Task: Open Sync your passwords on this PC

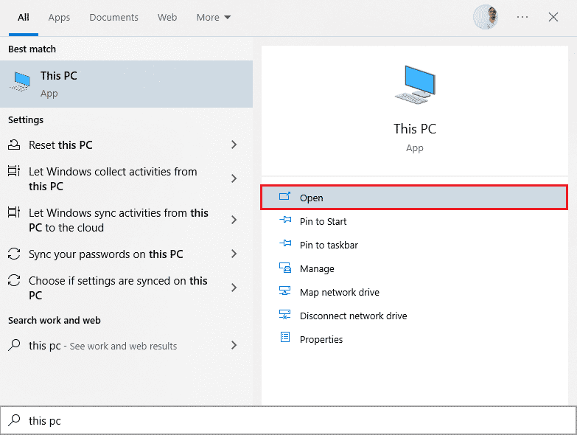Action: point(126,254)
